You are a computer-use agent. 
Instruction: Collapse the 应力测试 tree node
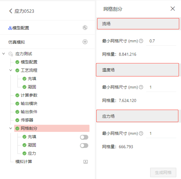click(x=4, y=54)
